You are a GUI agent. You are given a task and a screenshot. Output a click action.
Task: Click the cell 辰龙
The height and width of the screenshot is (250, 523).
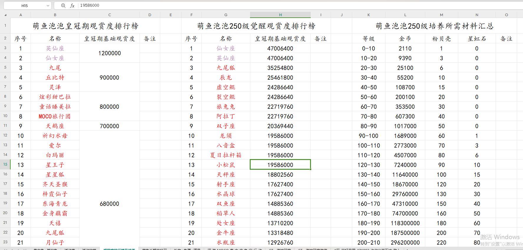226,77
